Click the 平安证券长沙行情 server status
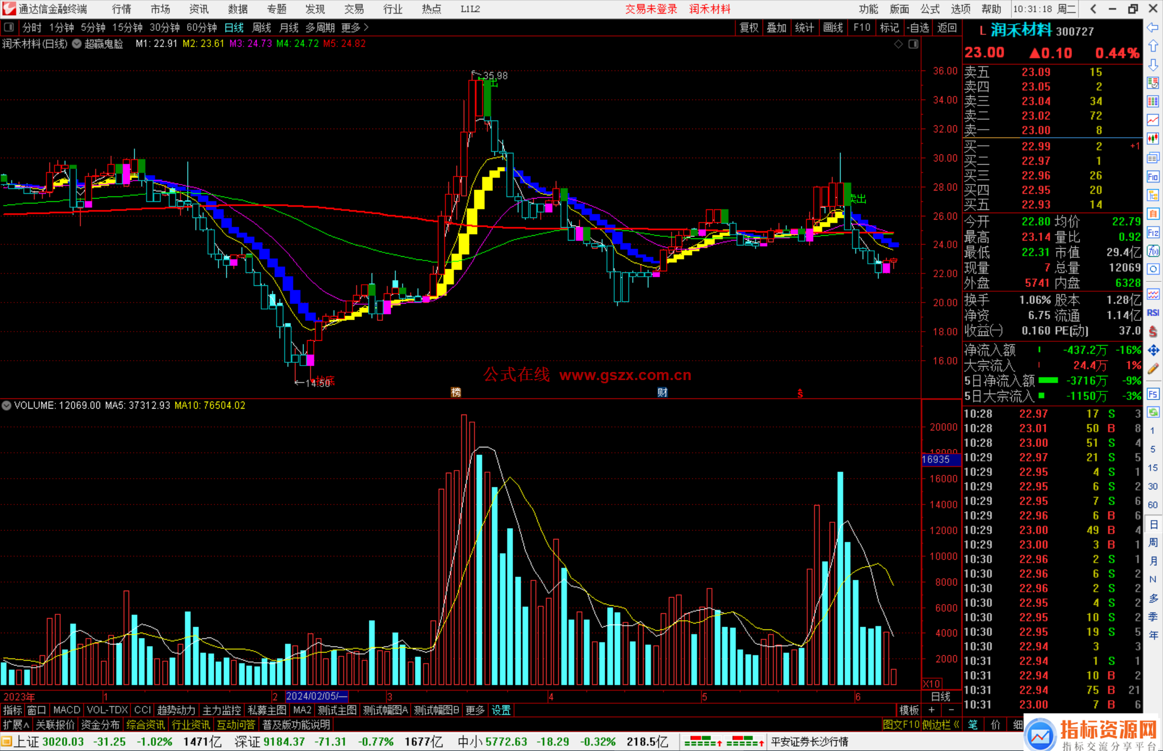 [809, 742]
